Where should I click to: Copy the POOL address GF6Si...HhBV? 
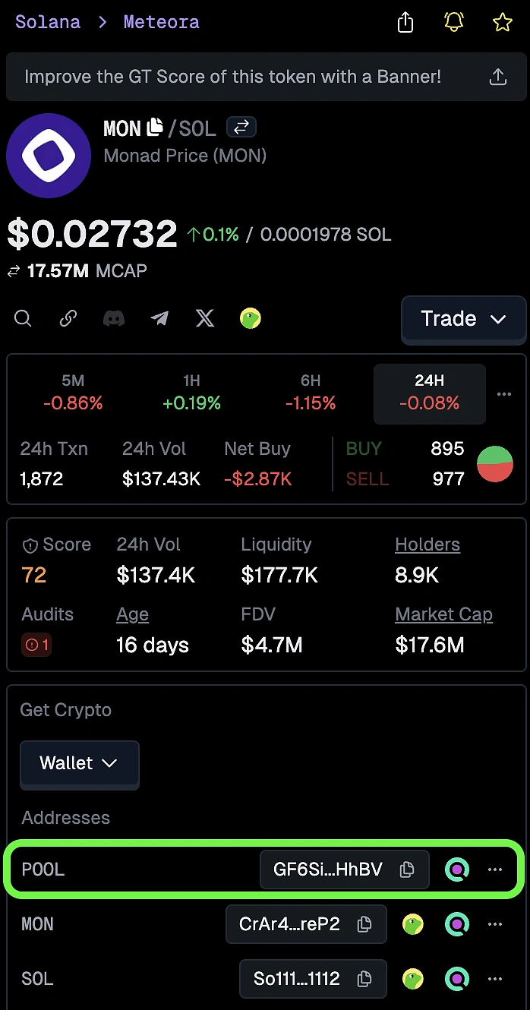(x=407, y=870)
